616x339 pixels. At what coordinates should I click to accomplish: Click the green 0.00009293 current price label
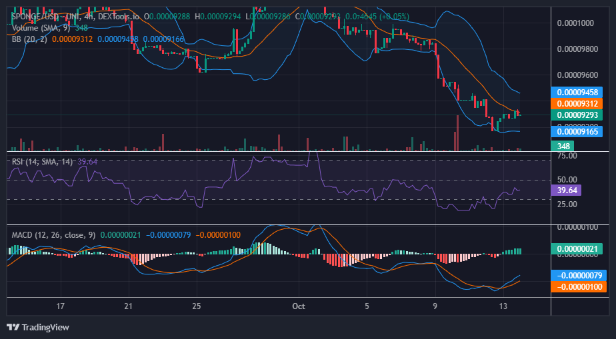[576, 115]
